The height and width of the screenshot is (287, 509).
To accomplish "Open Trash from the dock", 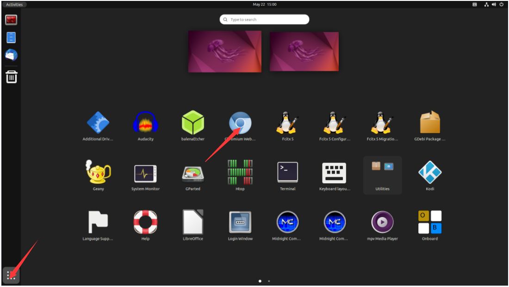I will (11, 77).
